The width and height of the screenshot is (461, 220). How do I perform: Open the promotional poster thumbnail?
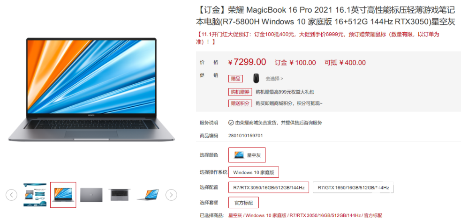point(35,195)
